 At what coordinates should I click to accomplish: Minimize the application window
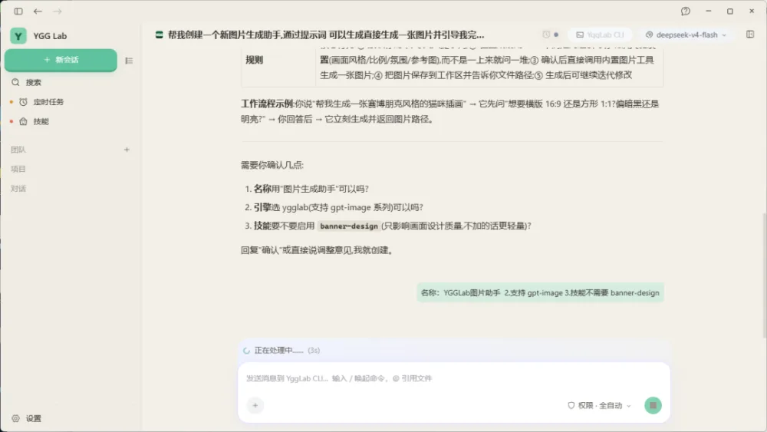(708, 11)
